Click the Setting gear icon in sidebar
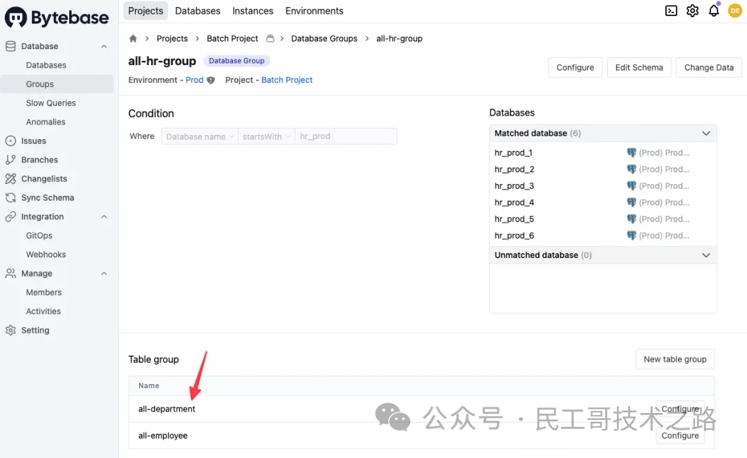Screen dimensions: 747x458 [x=10, y=330]
